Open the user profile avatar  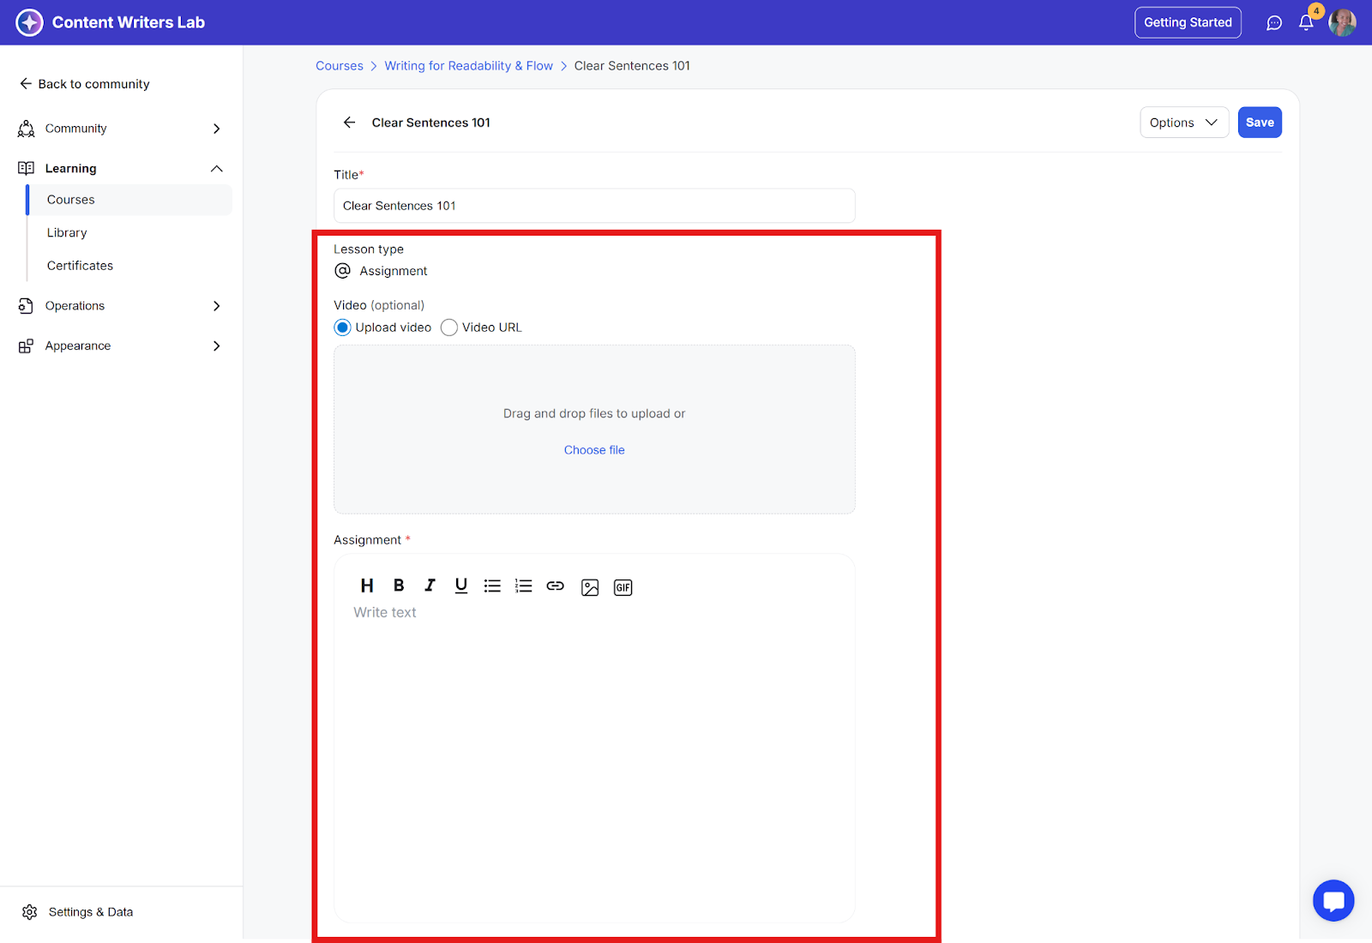coord(1342,22)
